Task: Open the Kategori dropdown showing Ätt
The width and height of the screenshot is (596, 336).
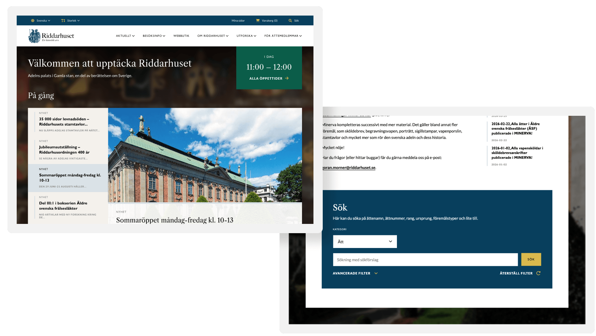Action: pos(365,242)
